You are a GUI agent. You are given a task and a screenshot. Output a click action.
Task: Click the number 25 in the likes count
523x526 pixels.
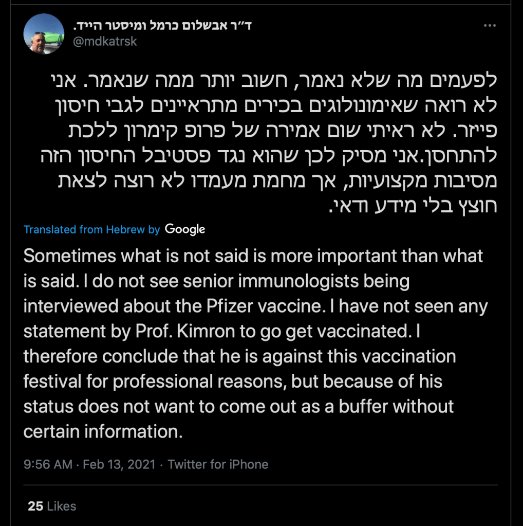35,506
